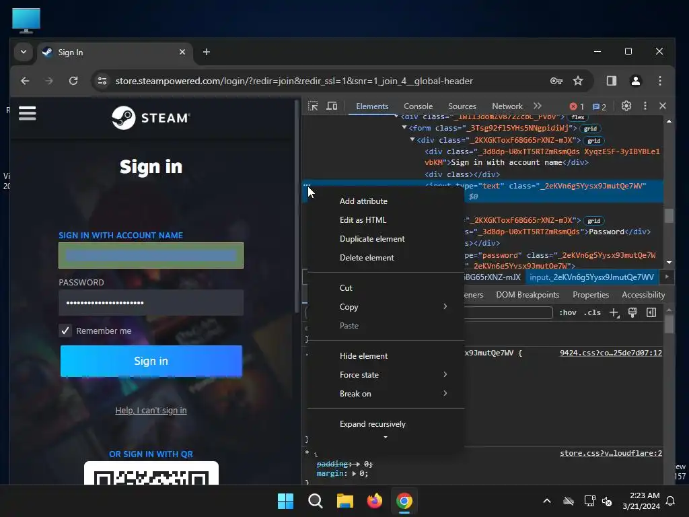Close the DevTools panel
This screenshot has height=517, width=689.
pyautogui.click(x=663, y=106)
